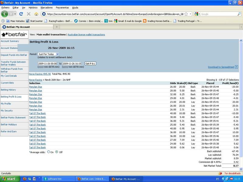
Task: Click the Net Market Total value 8.17
Action: 236,166
